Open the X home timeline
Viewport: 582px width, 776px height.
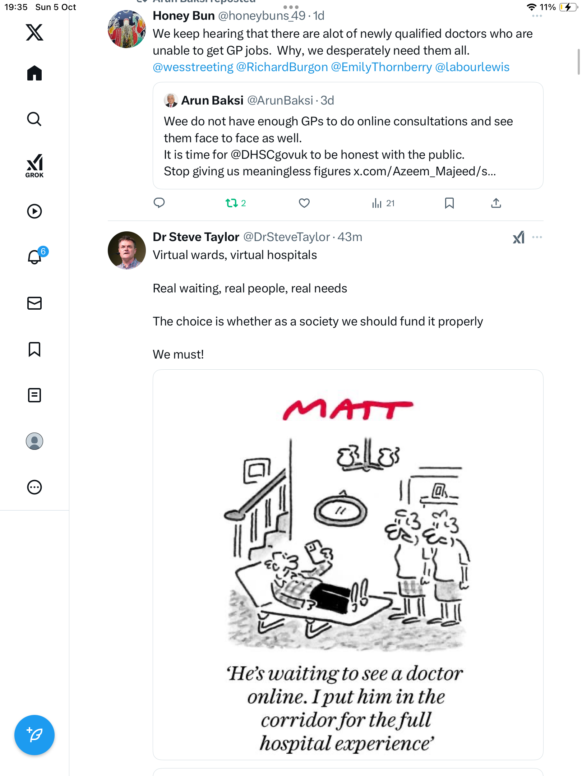click(x=34, y=73)
